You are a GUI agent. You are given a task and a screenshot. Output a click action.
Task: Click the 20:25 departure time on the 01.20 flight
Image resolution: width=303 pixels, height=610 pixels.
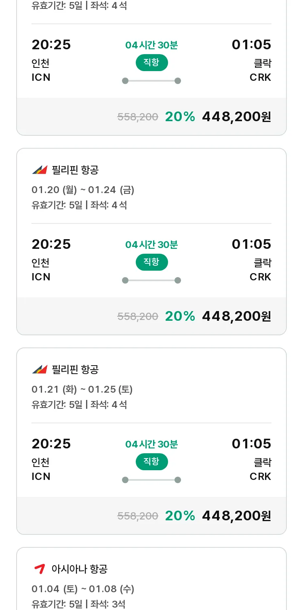51,244
